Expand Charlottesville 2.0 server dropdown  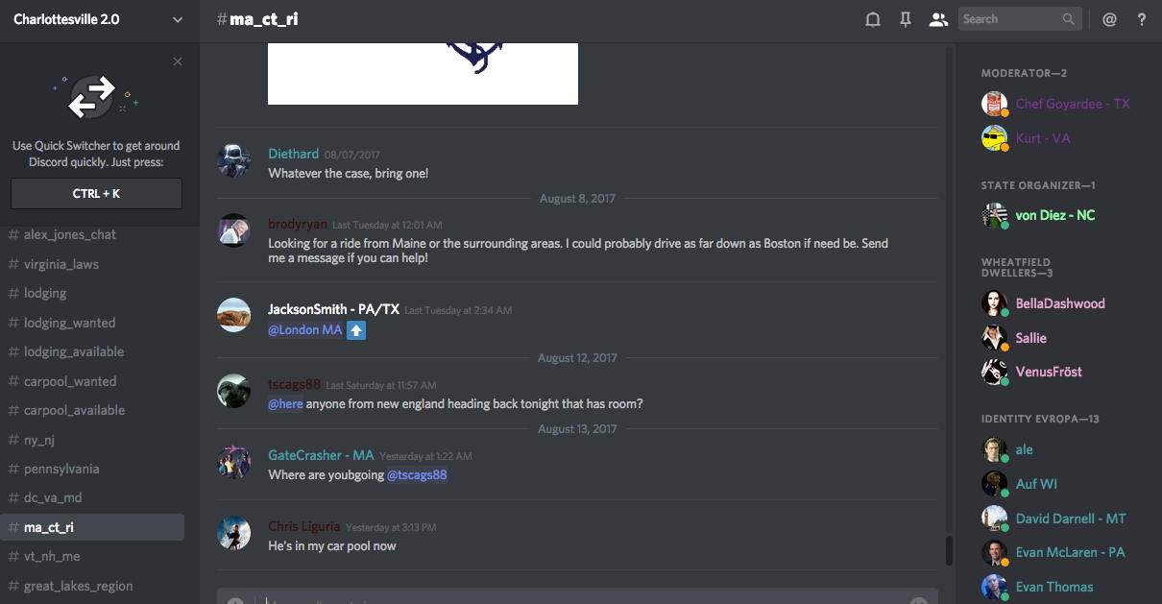coord(177,19)
